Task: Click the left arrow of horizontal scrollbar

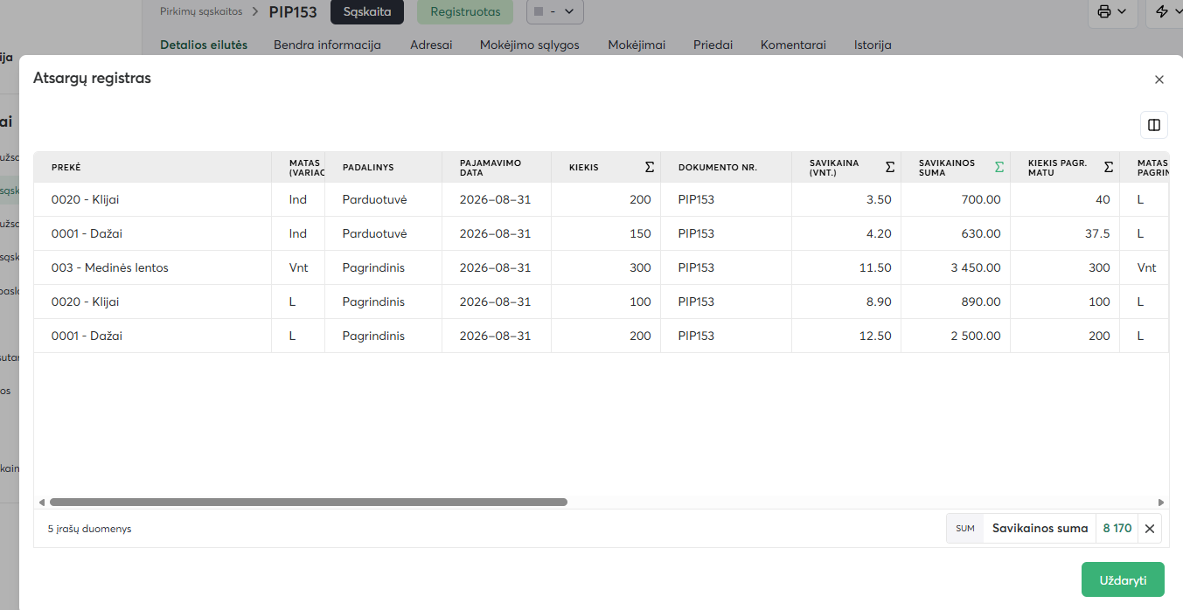Action: coord(41,503)
